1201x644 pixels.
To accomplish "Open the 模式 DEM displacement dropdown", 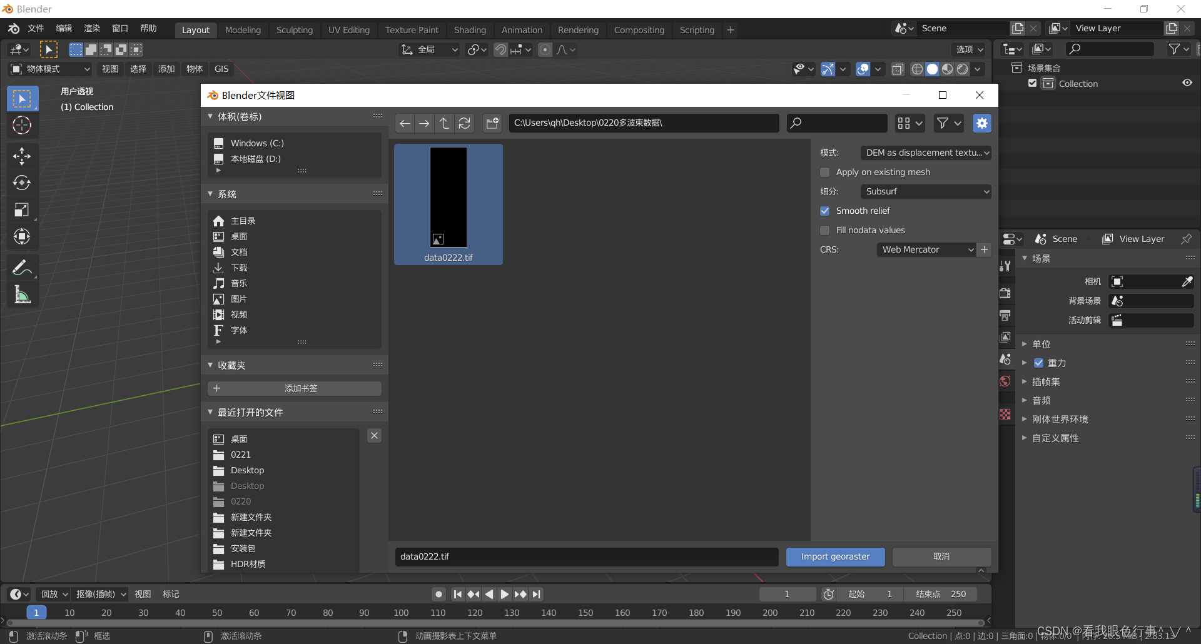I will point(926,153).
